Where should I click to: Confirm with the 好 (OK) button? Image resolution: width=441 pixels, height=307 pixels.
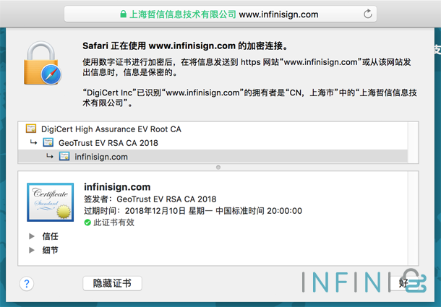[x=403, y=283]
